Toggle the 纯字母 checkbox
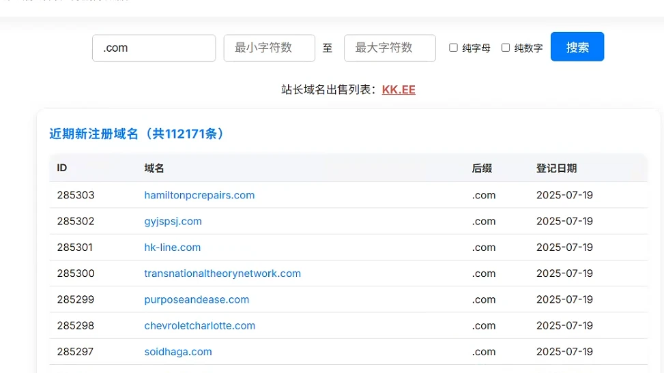 click(x=453, y=48)
